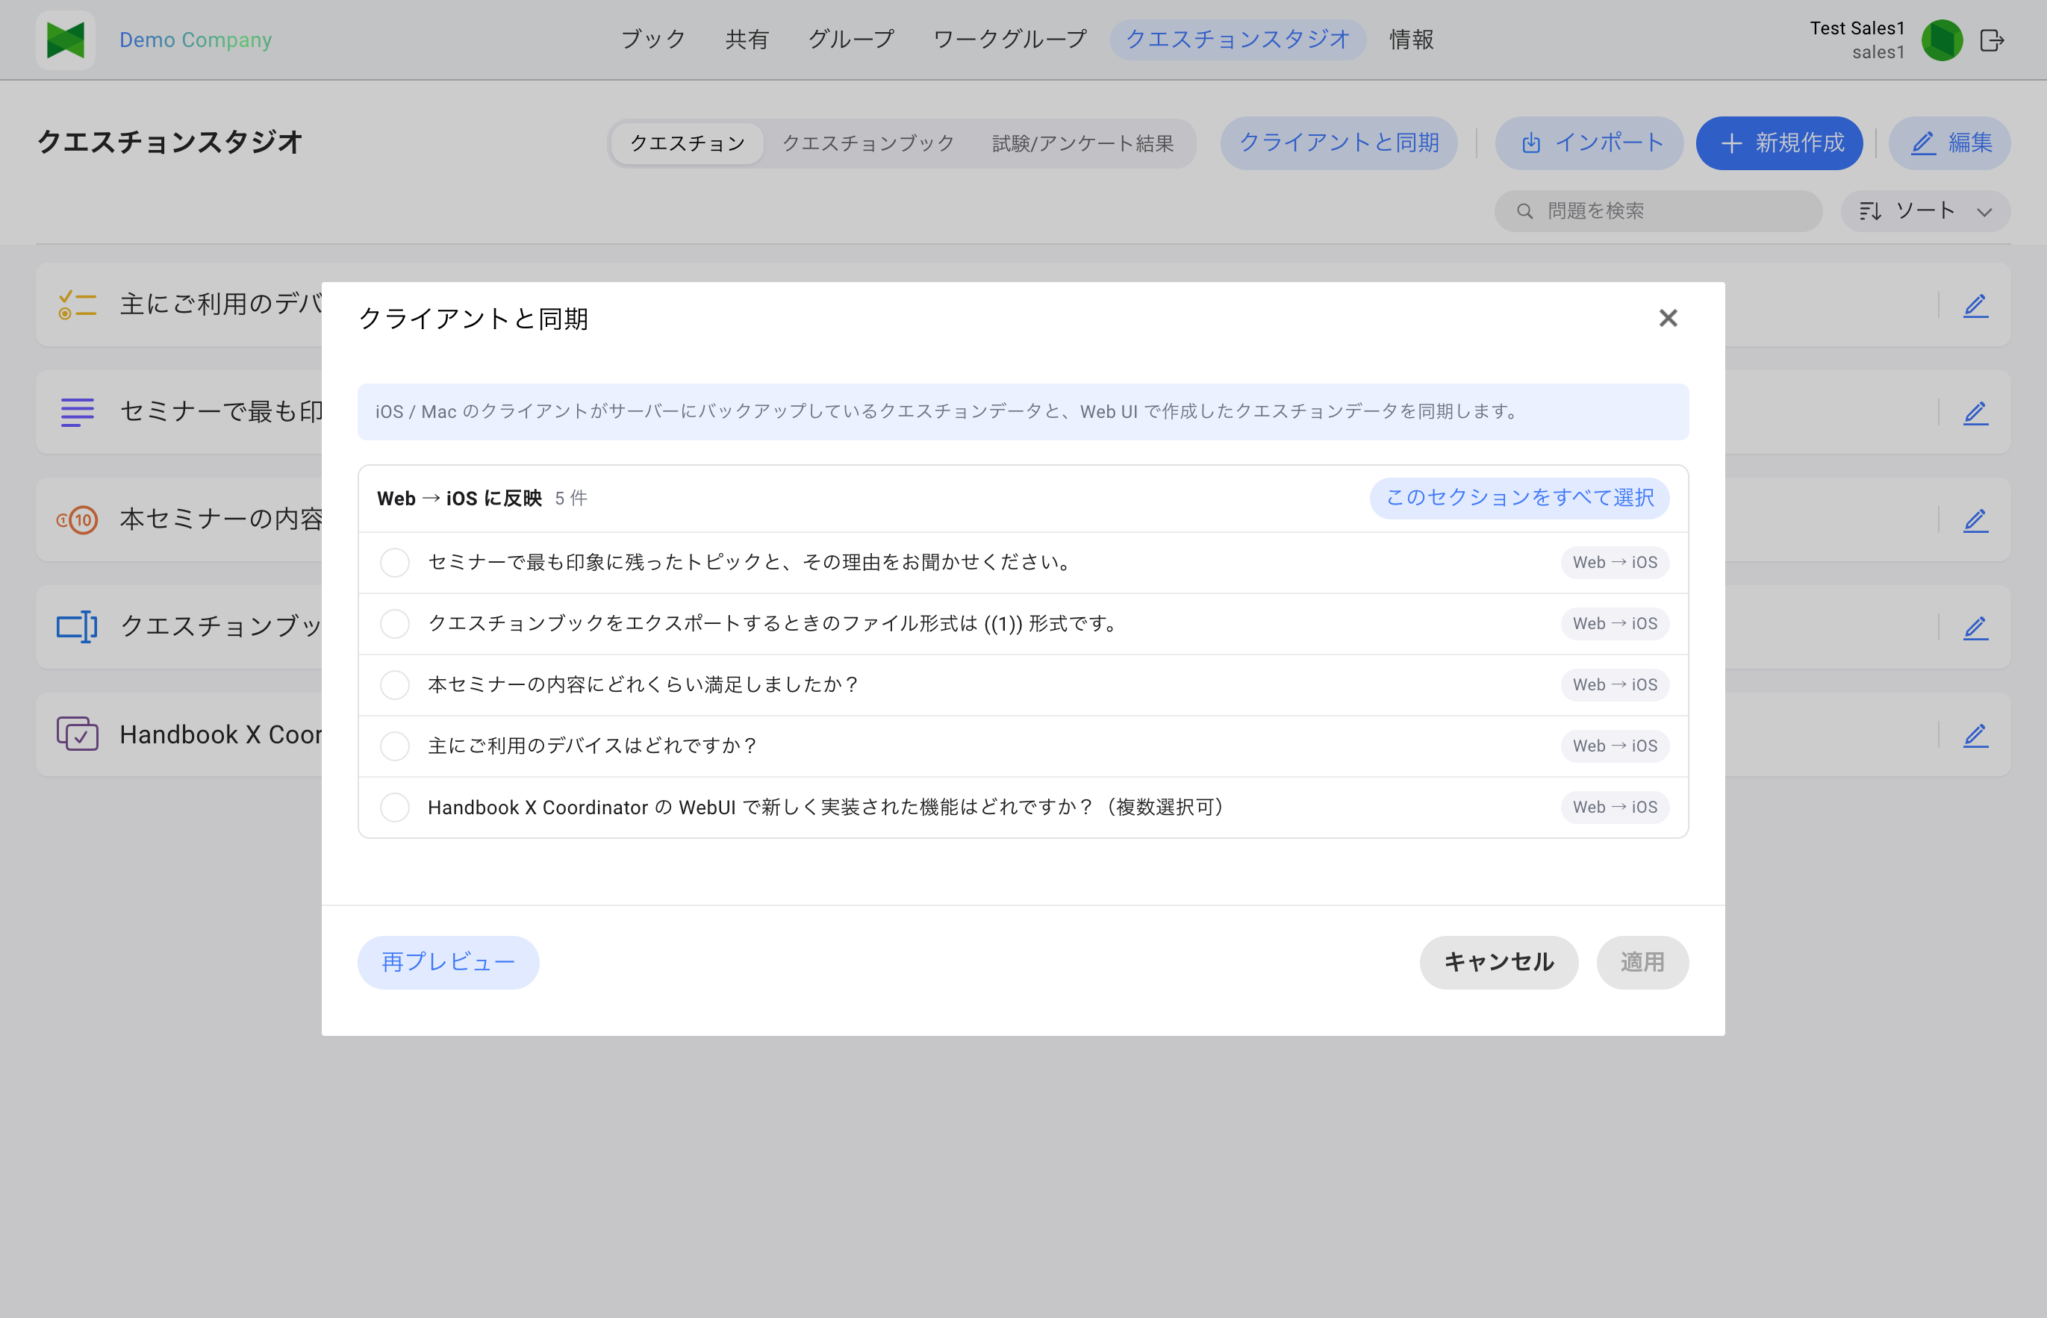Open the 共有 menu
The width and height of the screenshot is (2047, 1318).
pyautogui.click(x=747, y=40)
